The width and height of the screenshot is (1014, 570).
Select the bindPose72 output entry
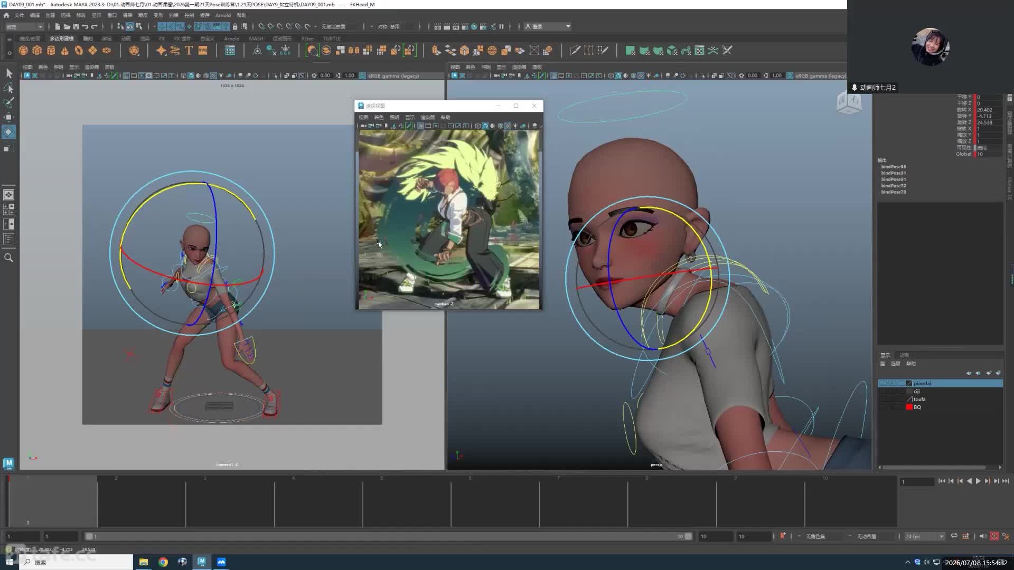894,186
